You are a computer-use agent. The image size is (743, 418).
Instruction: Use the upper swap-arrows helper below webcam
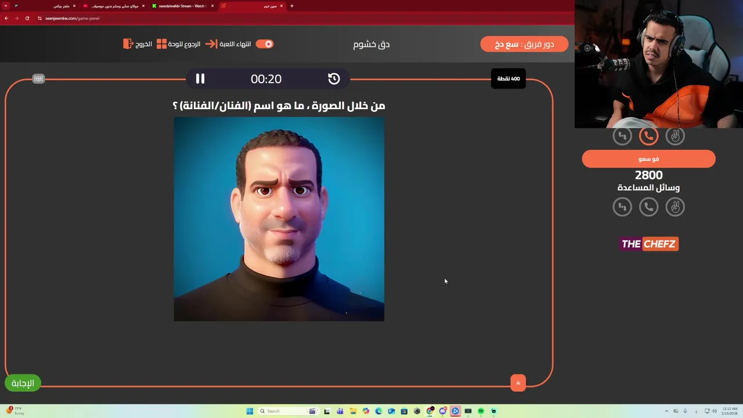point(622,136)
